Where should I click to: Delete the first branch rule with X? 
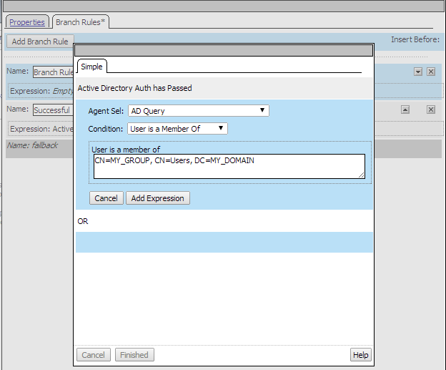point(431,72)
